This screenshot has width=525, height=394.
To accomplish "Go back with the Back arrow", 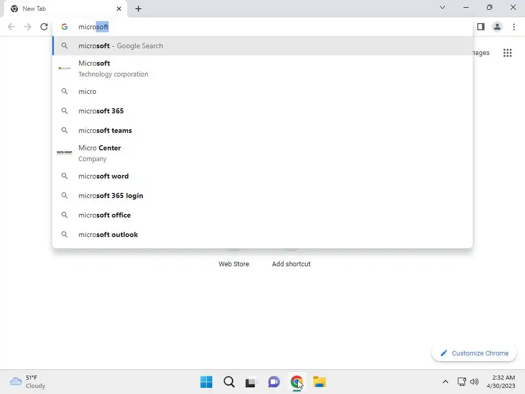I will point(11,27).
